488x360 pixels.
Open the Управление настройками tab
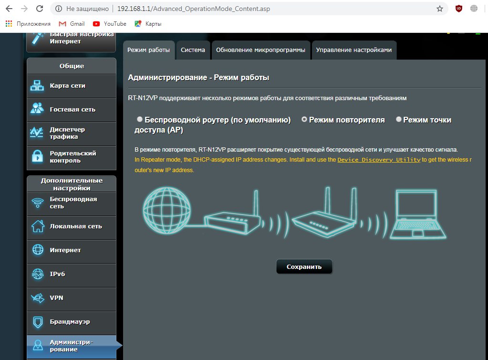pos(354,50)
